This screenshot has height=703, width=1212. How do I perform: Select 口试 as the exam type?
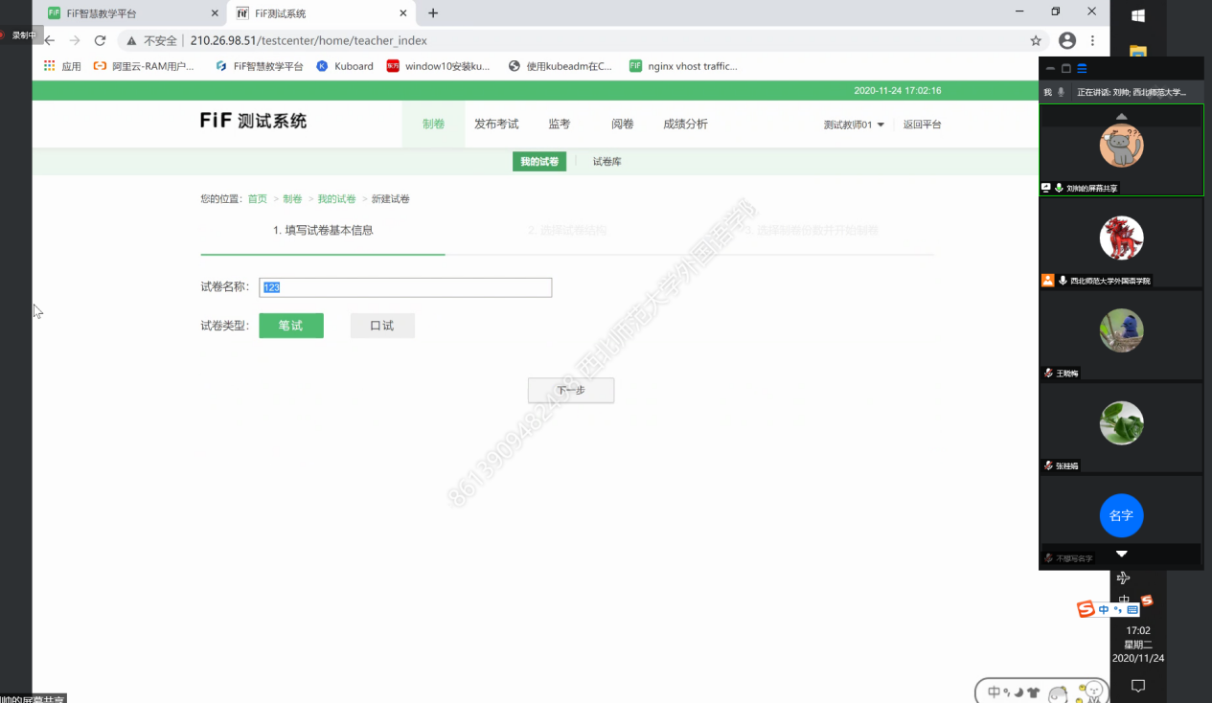[382, 326]
